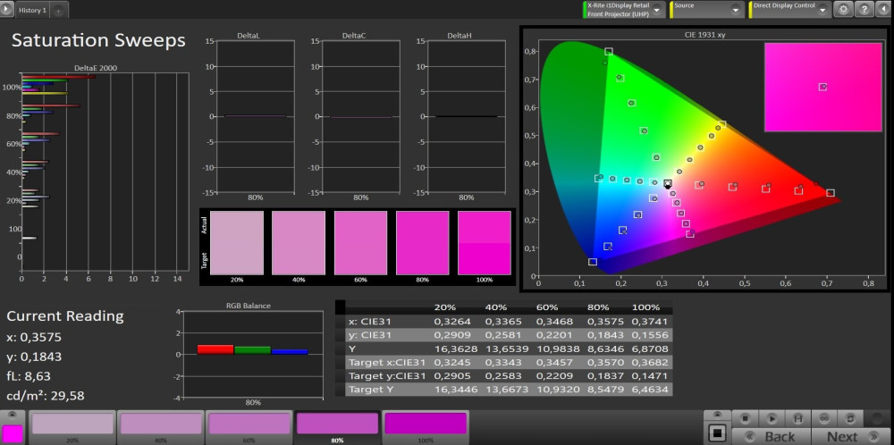Viewport: 894px width, 445px height.
Task: Click the help question mark icon
Action: click(x=864, y=9)
